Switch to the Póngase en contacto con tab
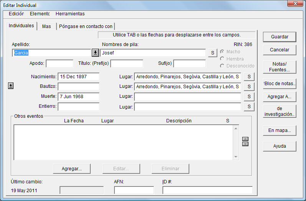306x201 pixels. pyautogui.click(x=86, y=26)
